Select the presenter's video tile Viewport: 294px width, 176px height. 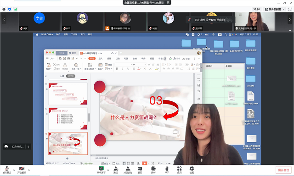point(255,22)
